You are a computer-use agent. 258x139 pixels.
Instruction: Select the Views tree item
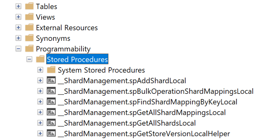tap(45, 17)
